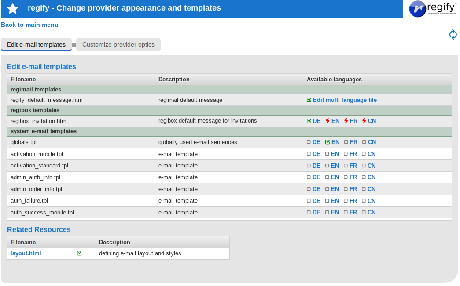Click 'Related Resources' heading

coord(39,229)
